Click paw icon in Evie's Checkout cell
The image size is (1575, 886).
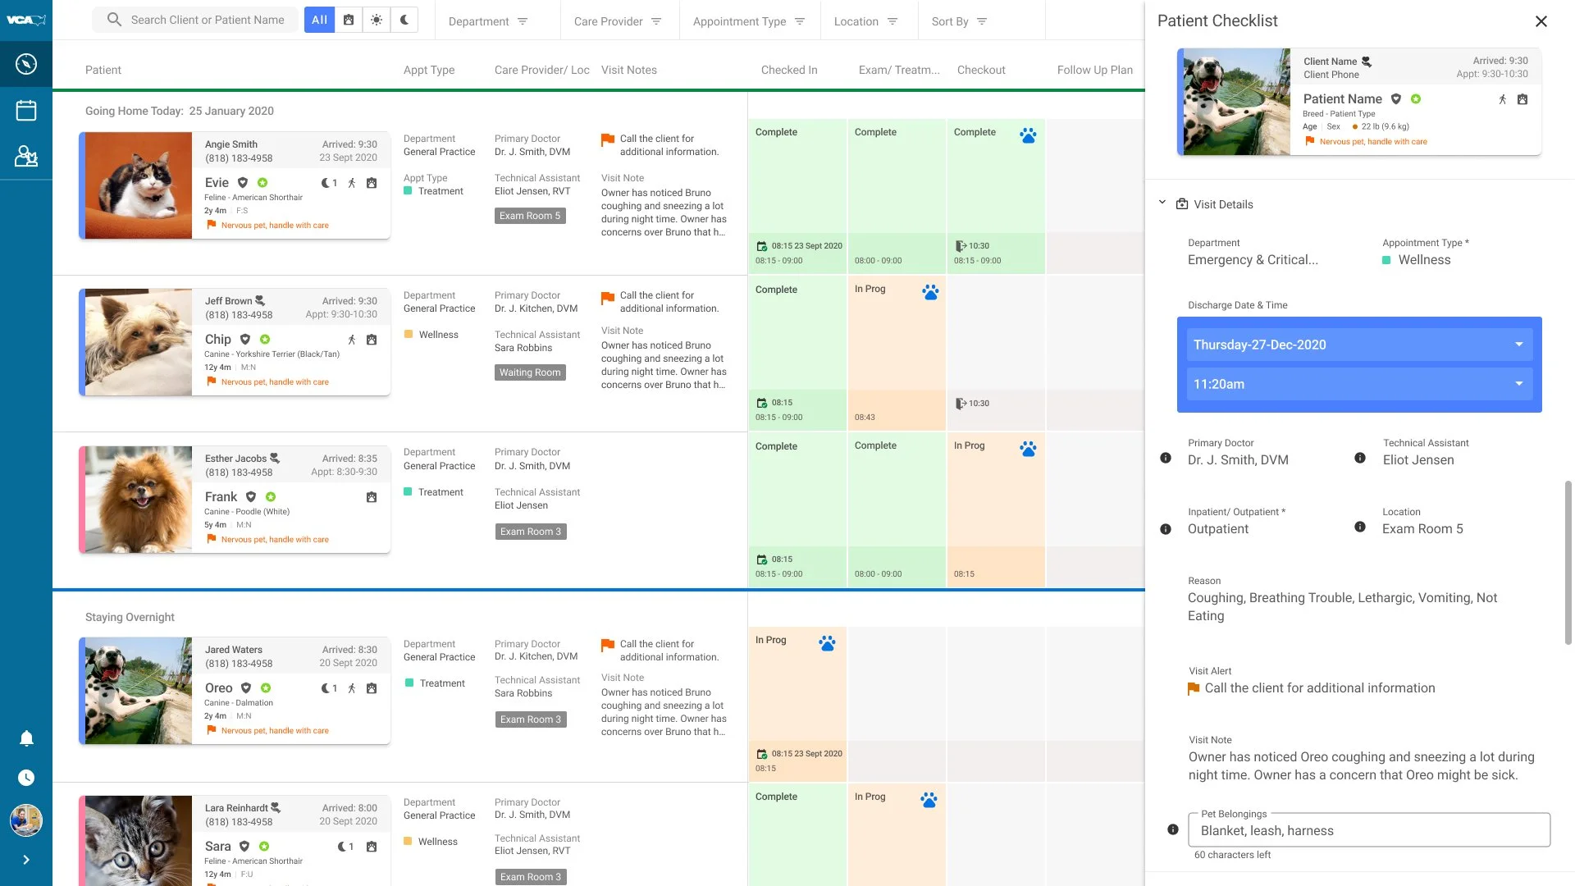coord(1028,135)
